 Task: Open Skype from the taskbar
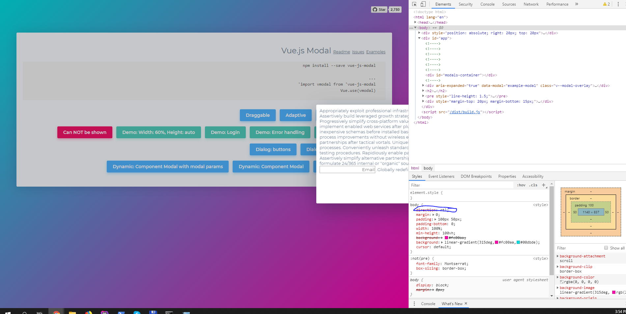click(x=137, y=312)
